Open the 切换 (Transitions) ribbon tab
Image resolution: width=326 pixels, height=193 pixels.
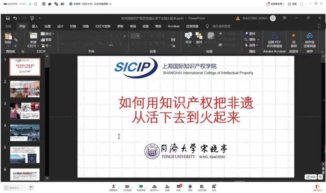(x=73, y=26)
